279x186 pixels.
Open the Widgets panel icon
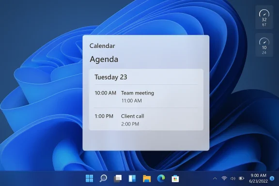(x=132, y=178)
